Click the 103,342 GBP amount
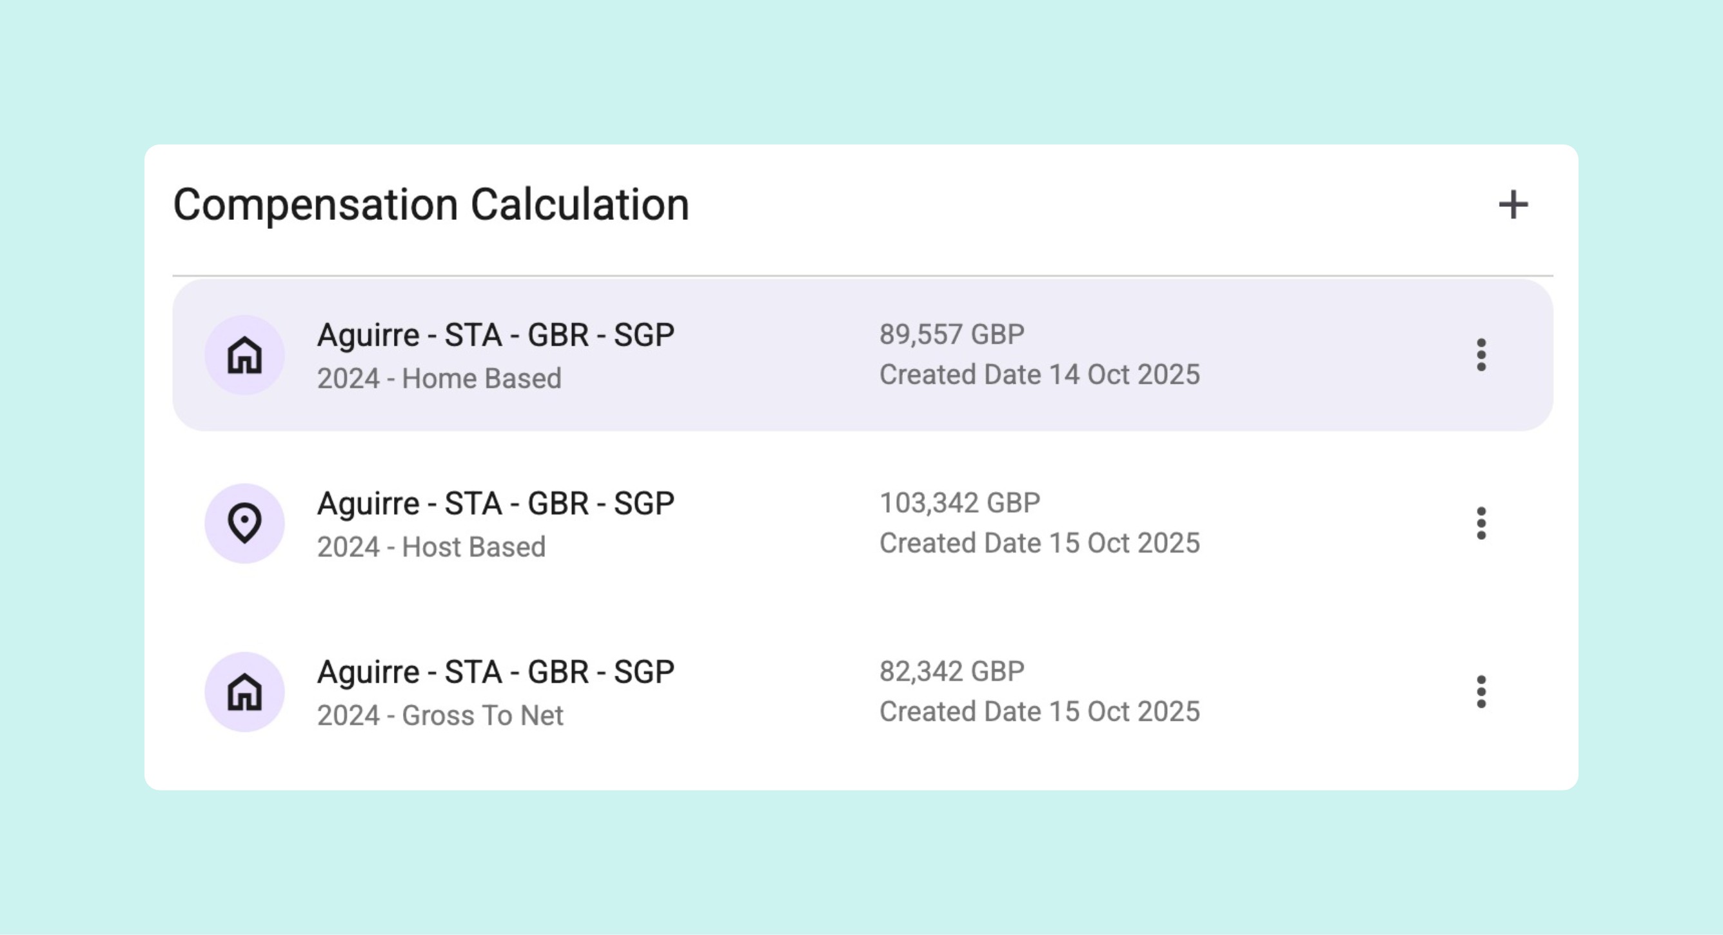Viewport: 1723px width, 935px height. click(x=959, y=503)
